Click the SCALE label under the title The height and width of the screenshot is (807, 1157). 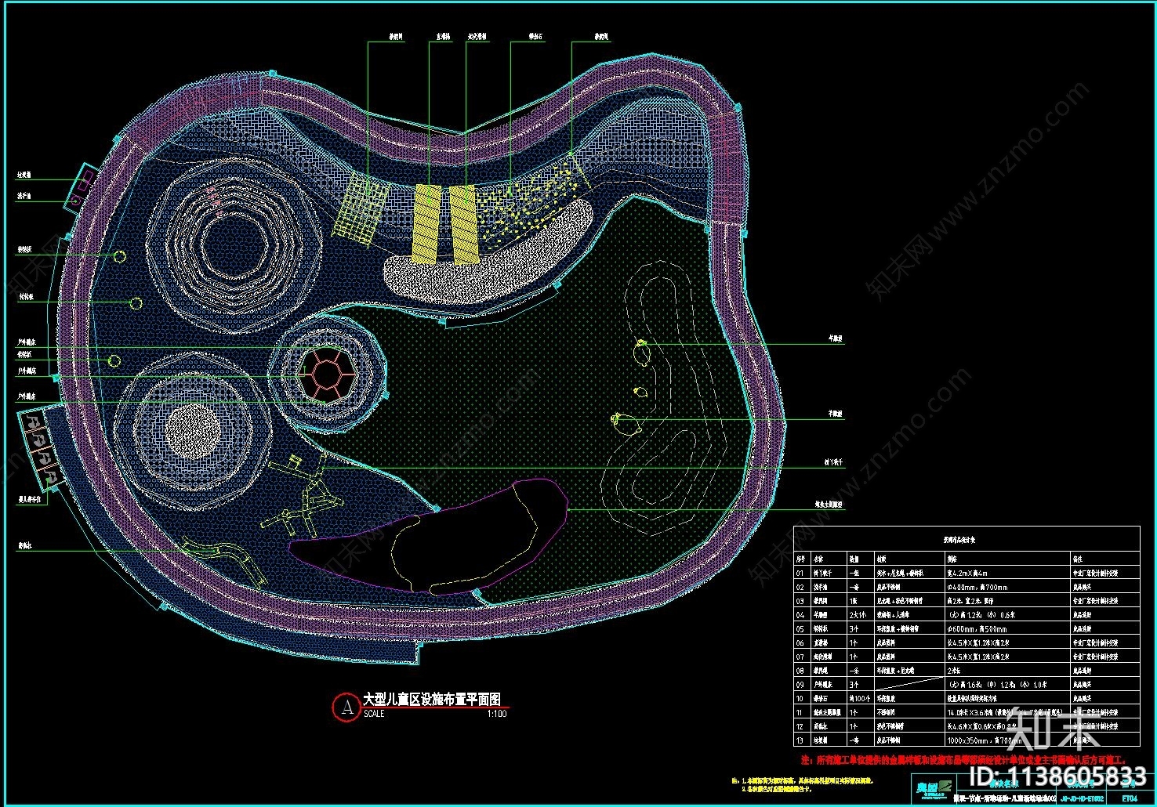374,714
